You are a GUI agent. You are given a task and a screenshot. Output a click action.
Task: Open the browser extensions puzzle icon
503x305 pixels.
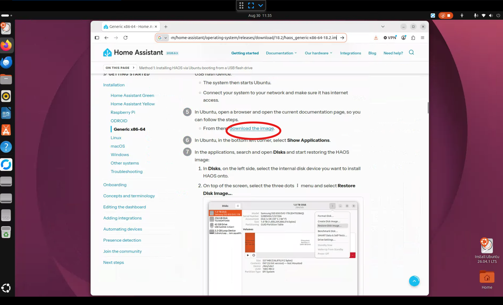click(x=413, y=38)
